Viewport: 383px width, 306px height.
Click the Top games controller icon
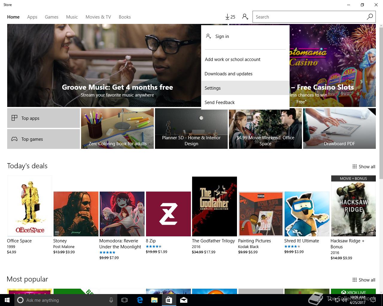(14, 139)
